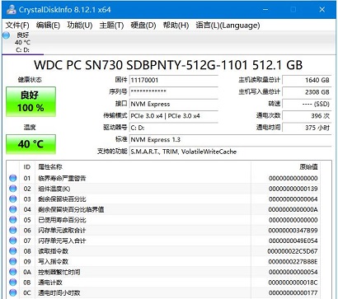338x299 pixels.
Task: Click the power-on hours value 375 小时
Action: tap(307, 128)
